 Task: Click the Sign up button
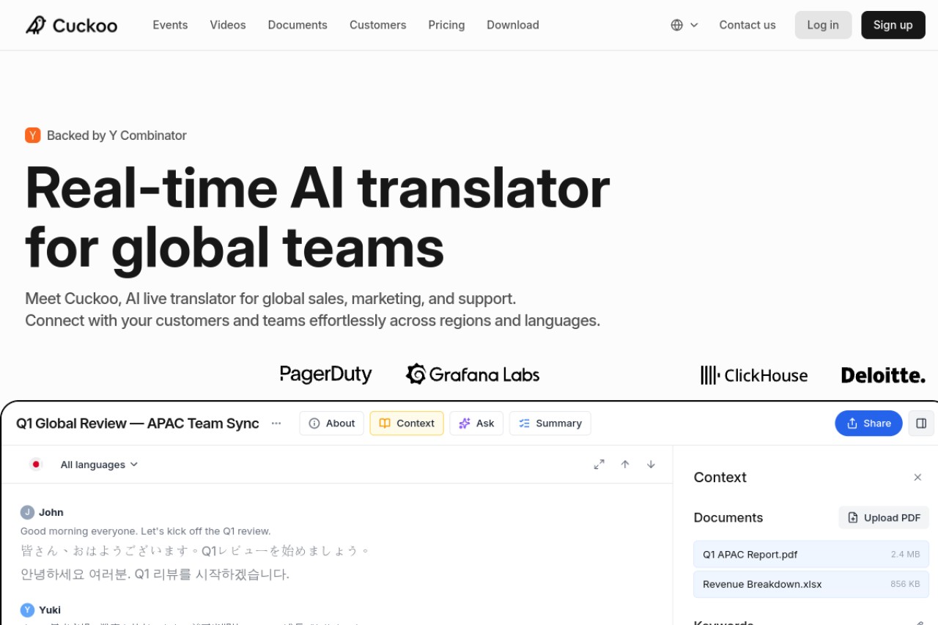click(x=893, y=25)
